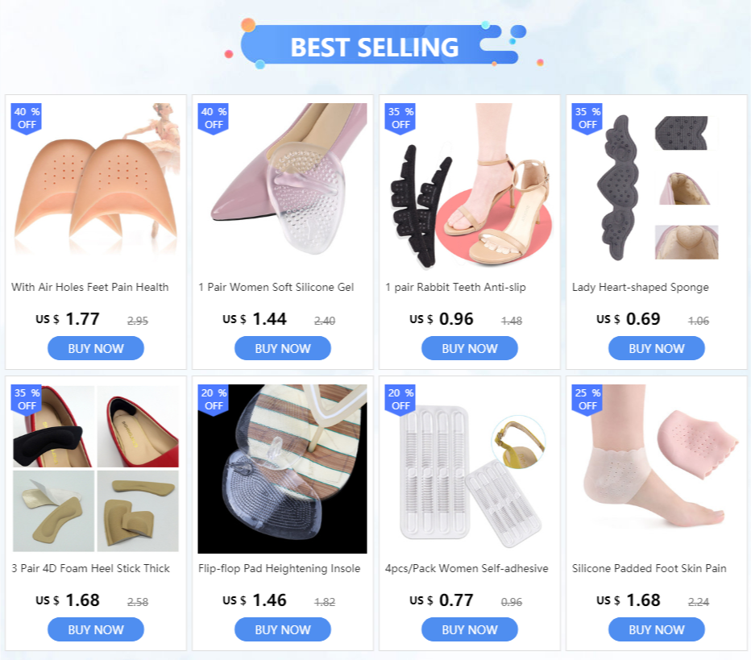Open red shoes heel stick image
751x660 pixels.
tap(96, 469)
